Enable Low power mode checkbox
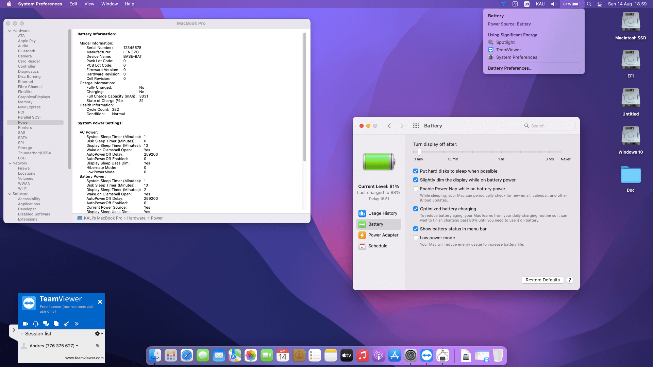Image resolution: width=653 pixels, height=367 pixels. (x=416, y=238)
